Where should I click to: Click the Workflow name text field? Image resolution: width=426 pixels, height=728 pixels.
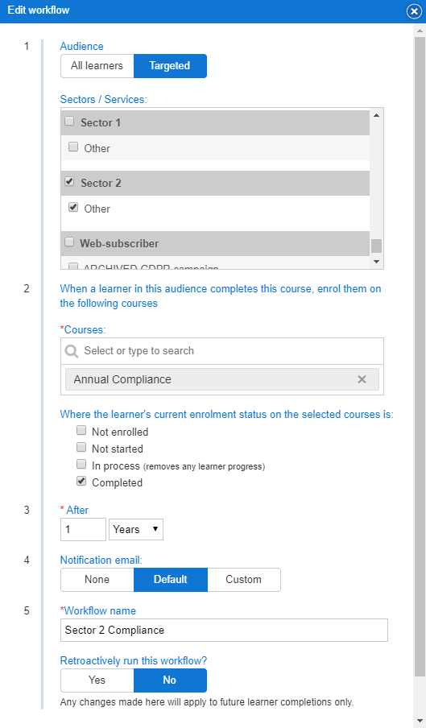(224, 630)
